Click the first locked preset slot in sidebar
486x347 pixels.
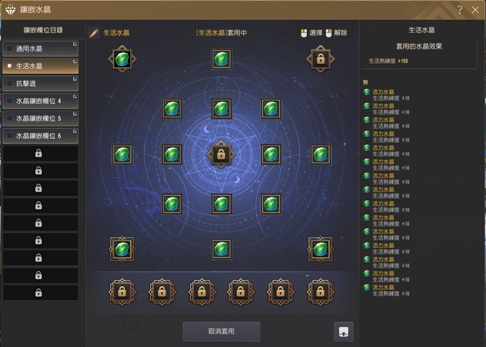(40, 153)
